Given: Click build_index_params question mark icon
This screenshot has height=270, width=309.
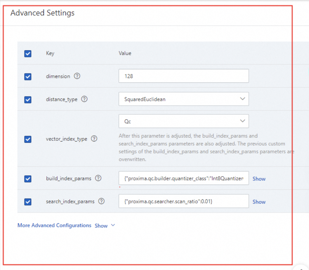Looking at the screenshot, I should (98, 178).
